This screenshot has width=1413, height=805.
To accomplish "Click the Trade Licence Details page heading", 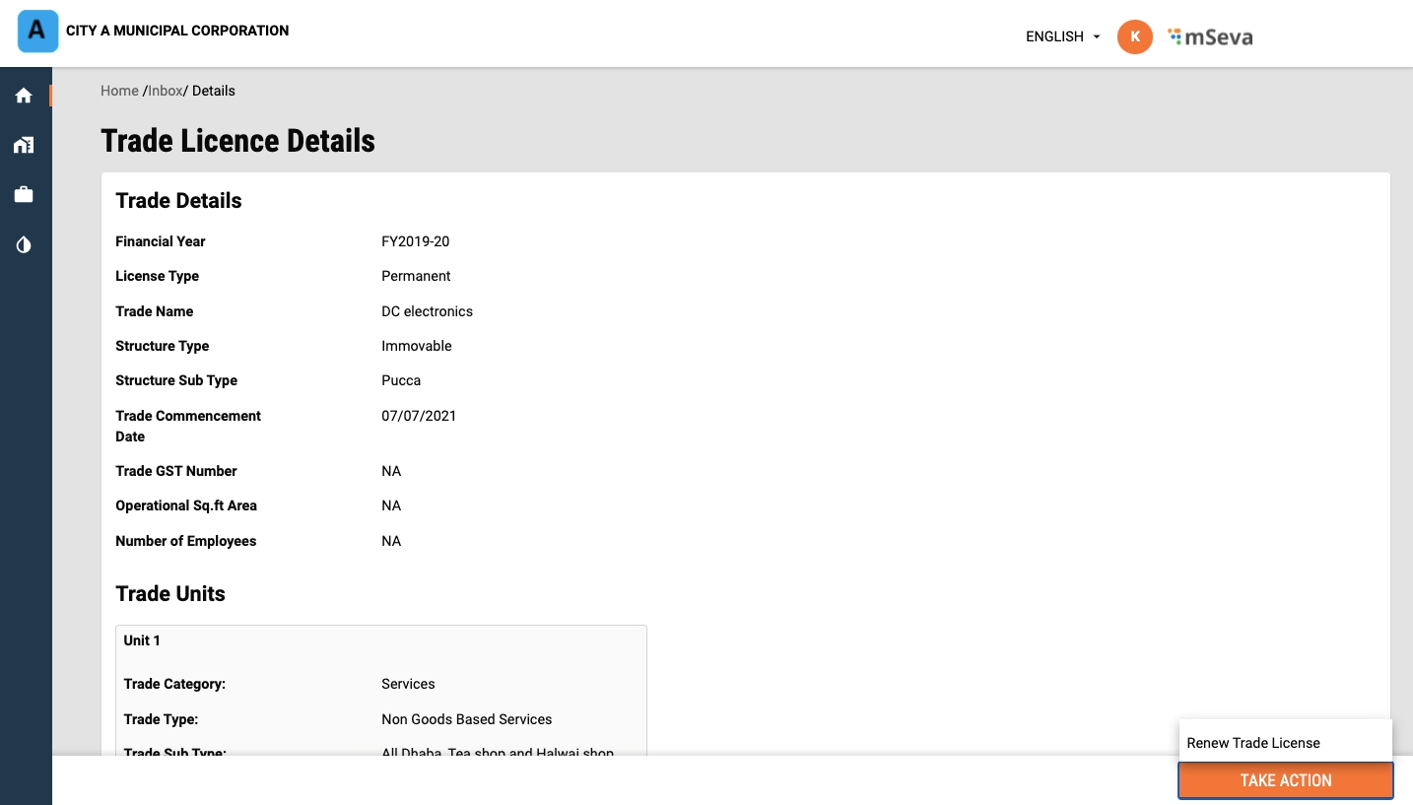I will click(x=237, y=141).
